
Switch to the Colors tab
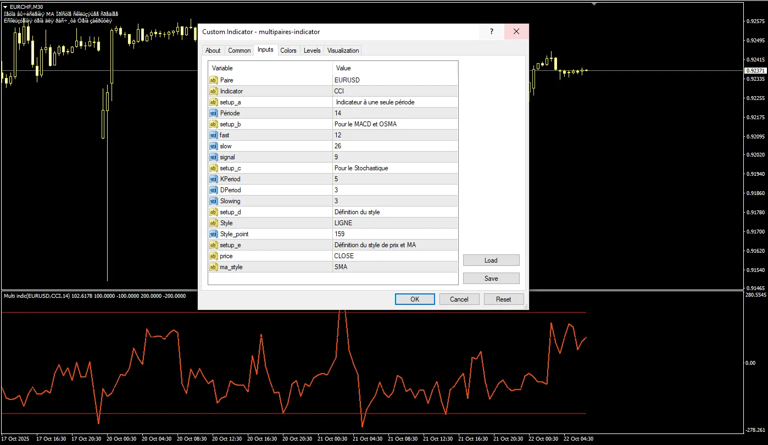[x=288, y=51]
